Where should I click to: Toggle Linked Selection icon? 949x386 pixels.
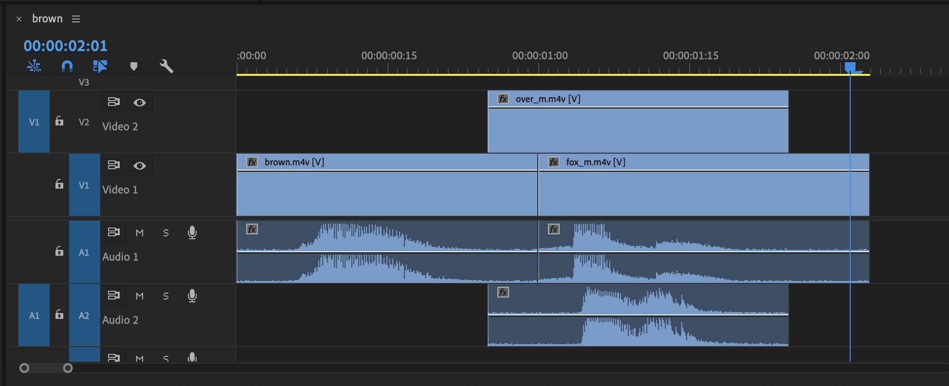(x=100, y=66)
